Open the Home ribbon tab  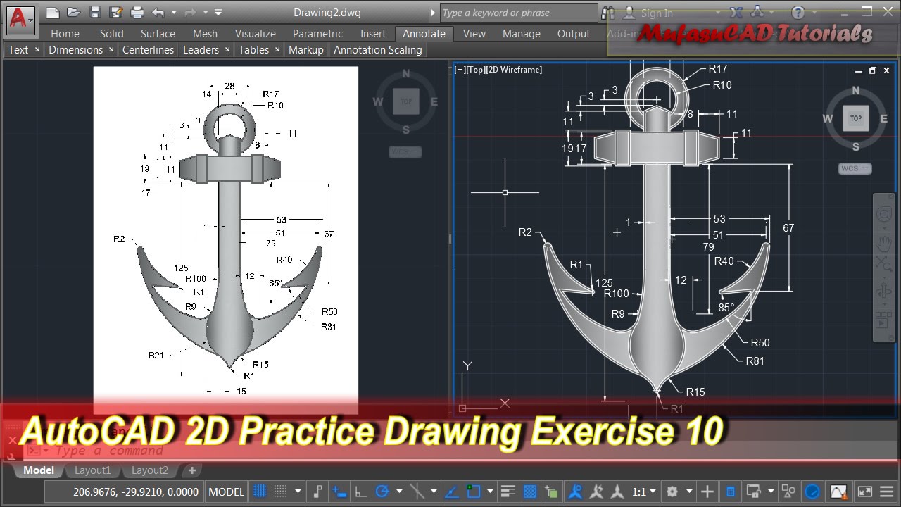65,33
